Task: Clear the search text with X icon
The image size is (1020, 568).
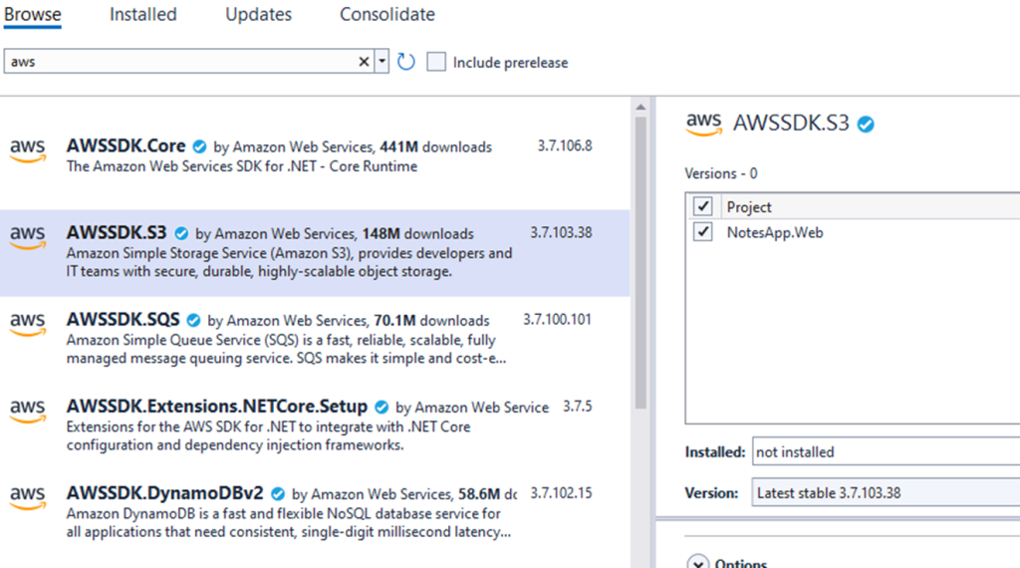Action: click(364, 62)
